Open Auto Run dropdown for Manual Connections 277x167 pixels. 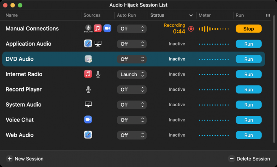[132, 29]
